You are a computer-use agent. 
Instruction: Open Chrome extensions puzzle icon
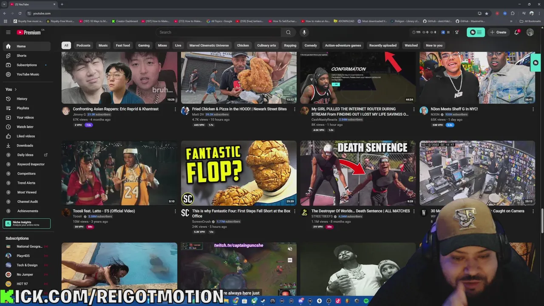(513, 13)
